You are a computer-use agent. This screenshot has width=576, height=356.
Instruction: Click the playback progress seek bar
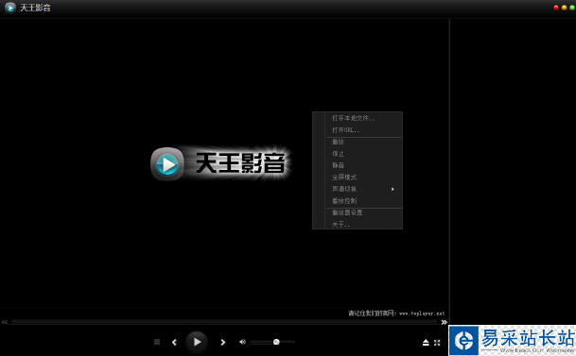click(224, 322)
